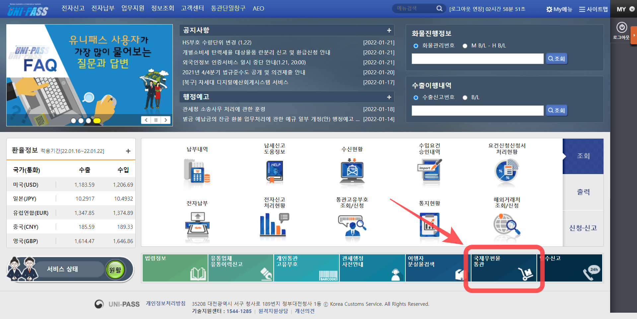
Task: Open the 통관단일창구 menu
Action: click(x=228, y=8)
